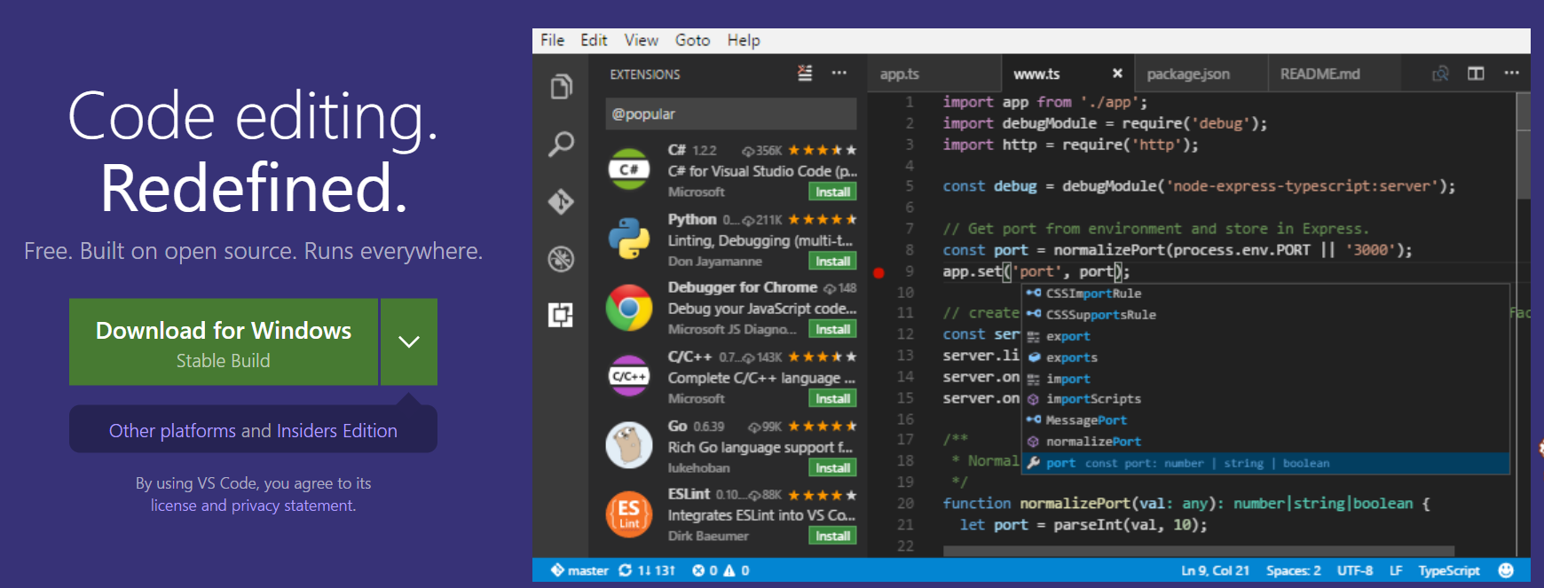Click the warnings triangle icon in status bar
Screen dimensions: 1544x588
[729, 570]
